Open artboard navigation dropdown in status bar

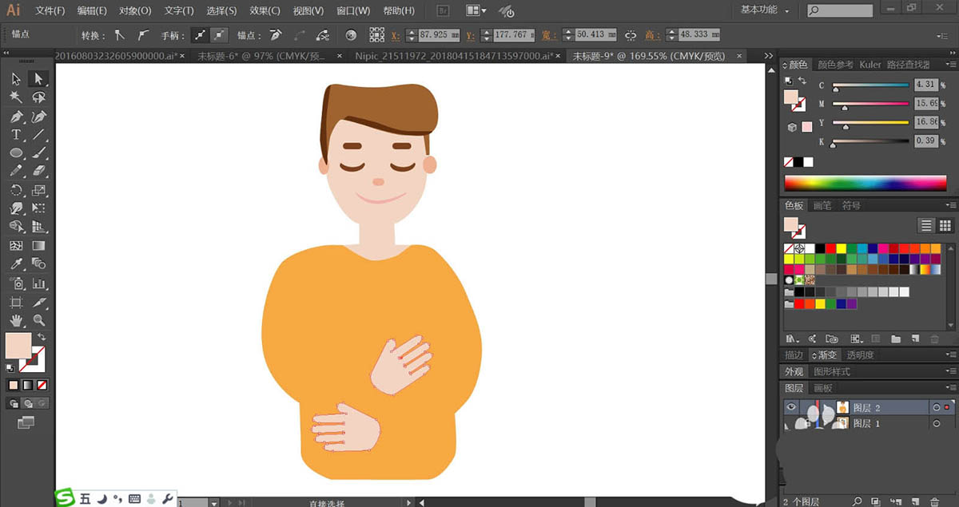pos(214,503)
